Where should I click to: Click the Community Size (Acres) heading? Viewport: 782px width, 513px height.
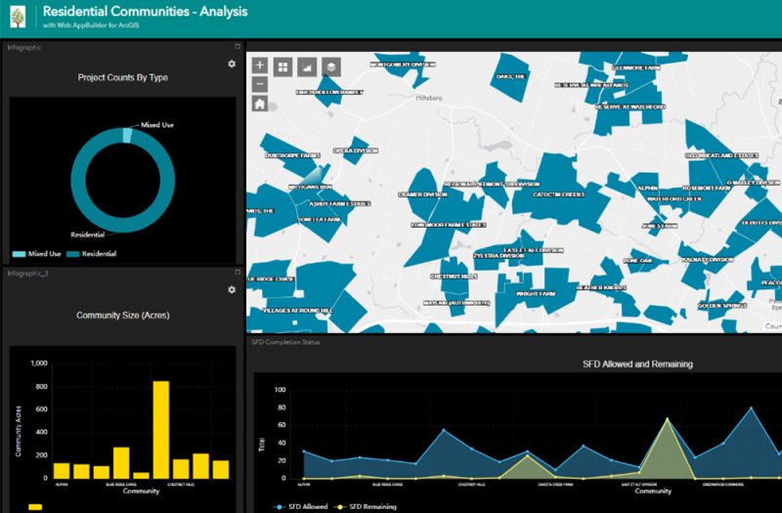coord(123,315)
